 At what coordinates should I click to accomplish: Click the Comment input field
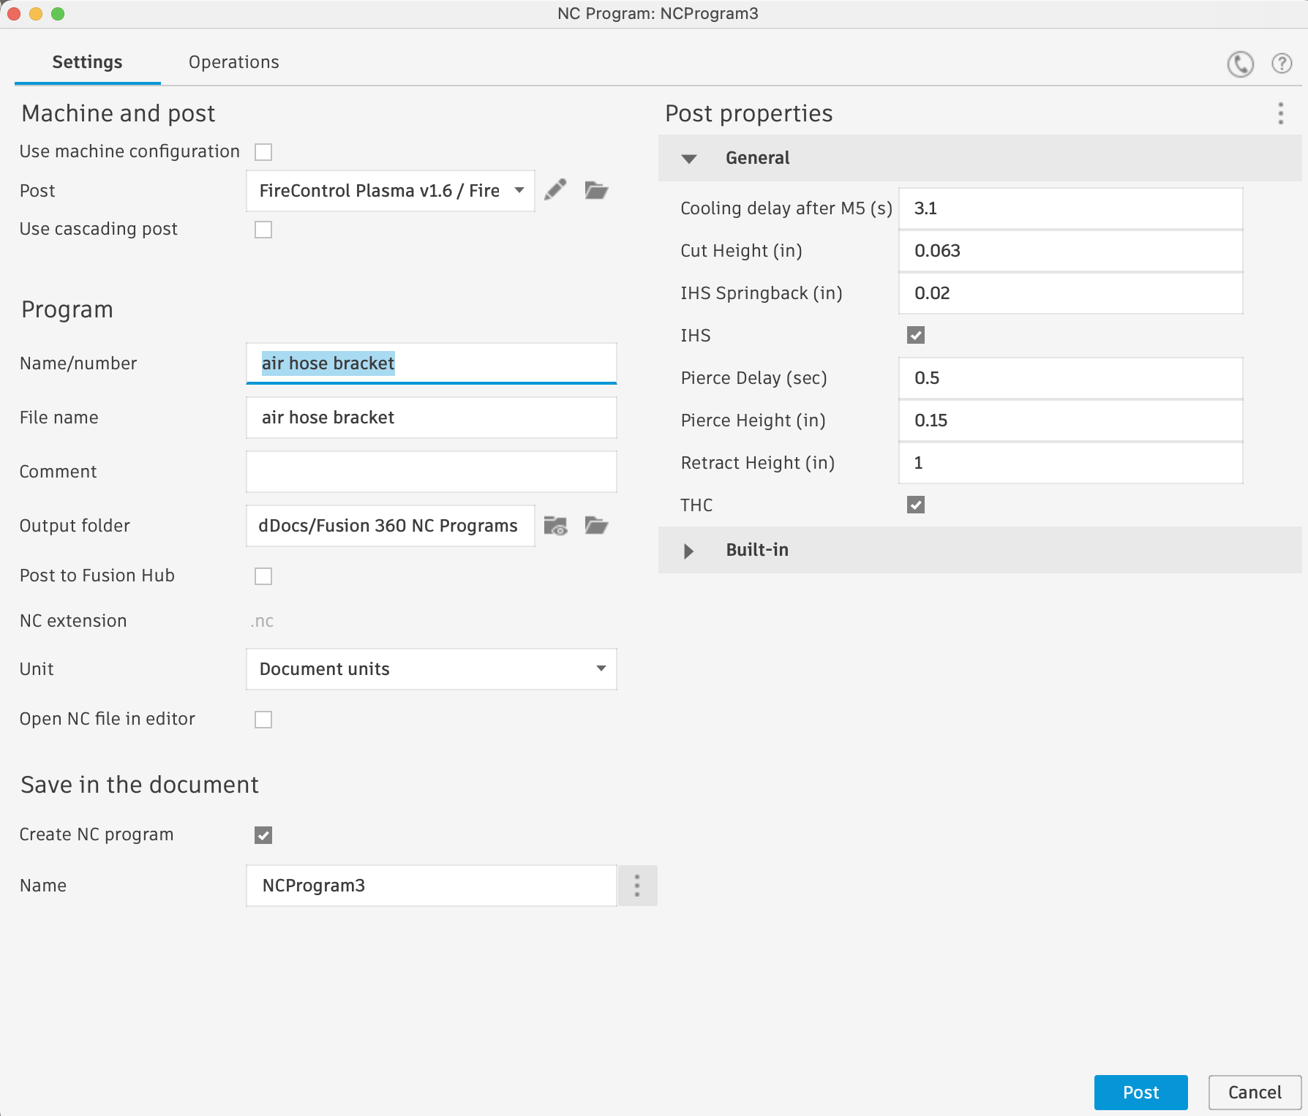pos(432,472)
